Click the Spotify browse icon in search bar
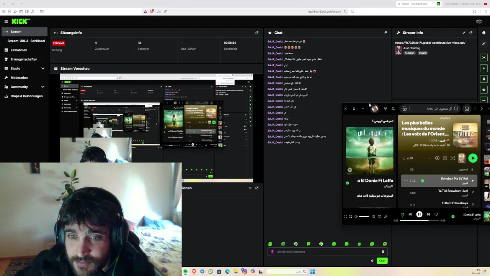This screenshot has height=276, width=490. click(x=404, y=109)
